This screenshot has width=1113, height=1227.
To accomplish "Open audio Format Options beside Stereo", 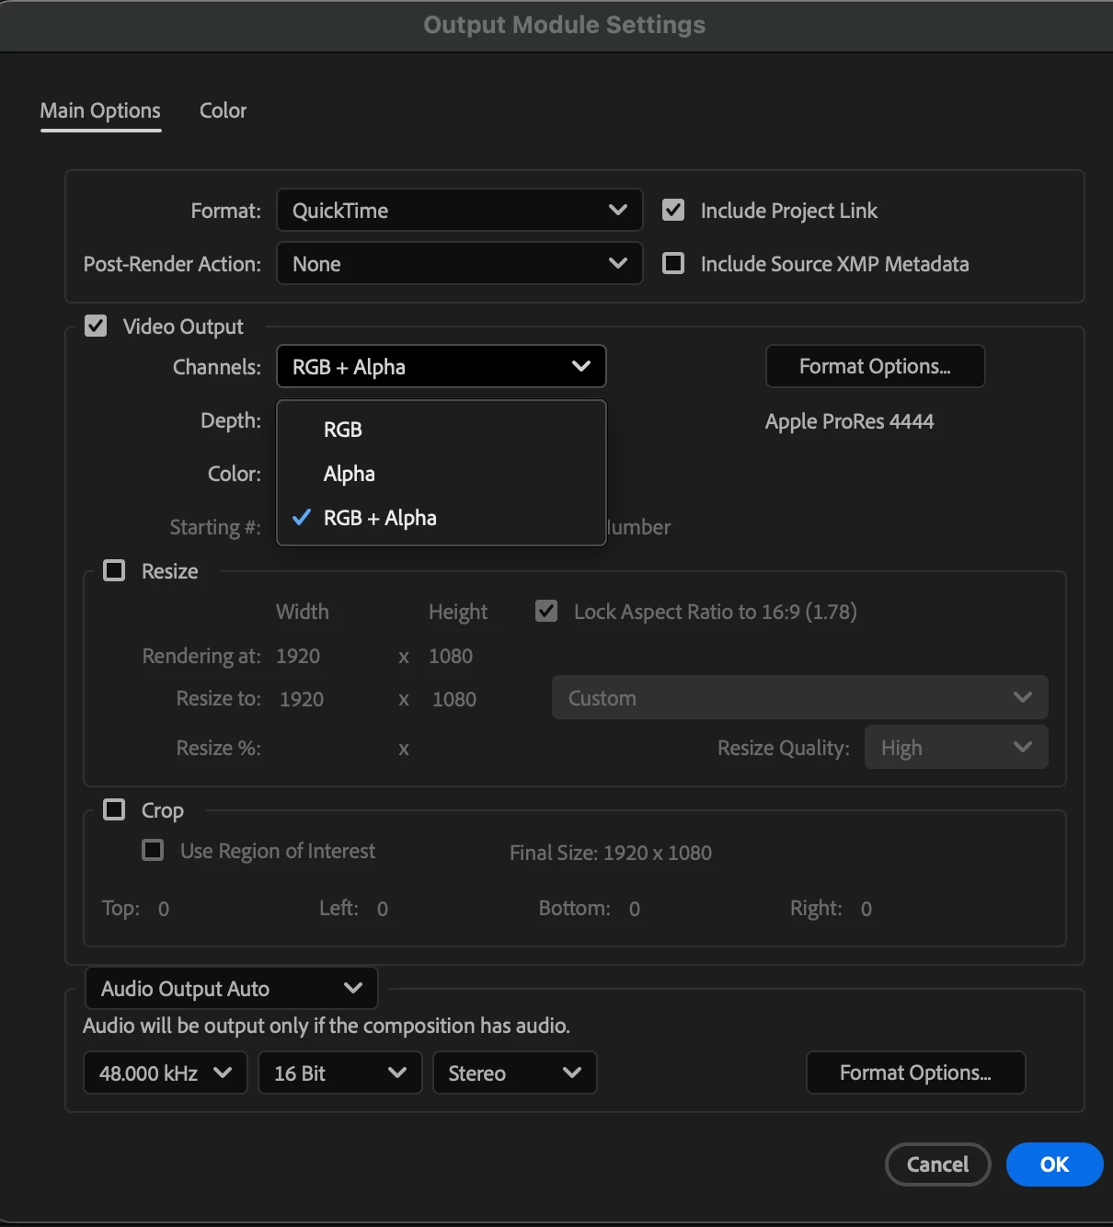I will [x=915, y=1073].
